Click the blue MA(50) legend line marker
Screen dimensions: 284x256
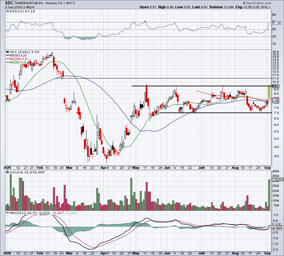point(8,56)
